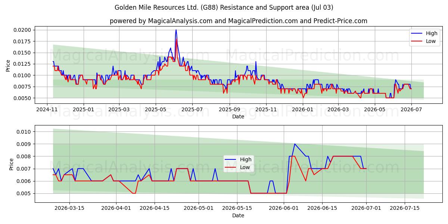Click the 0.009 peak in the bottom chart
Image resolution: width=448 pixels, height=224 pixels.
point(295,144)
